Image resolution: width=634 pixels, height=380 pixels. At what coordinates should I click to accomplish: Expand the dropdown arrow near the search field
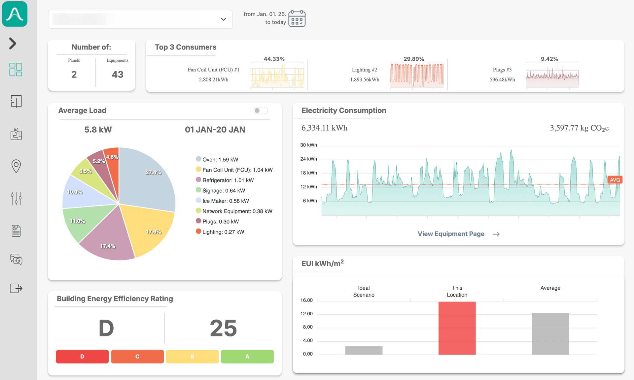pos(223,19)
